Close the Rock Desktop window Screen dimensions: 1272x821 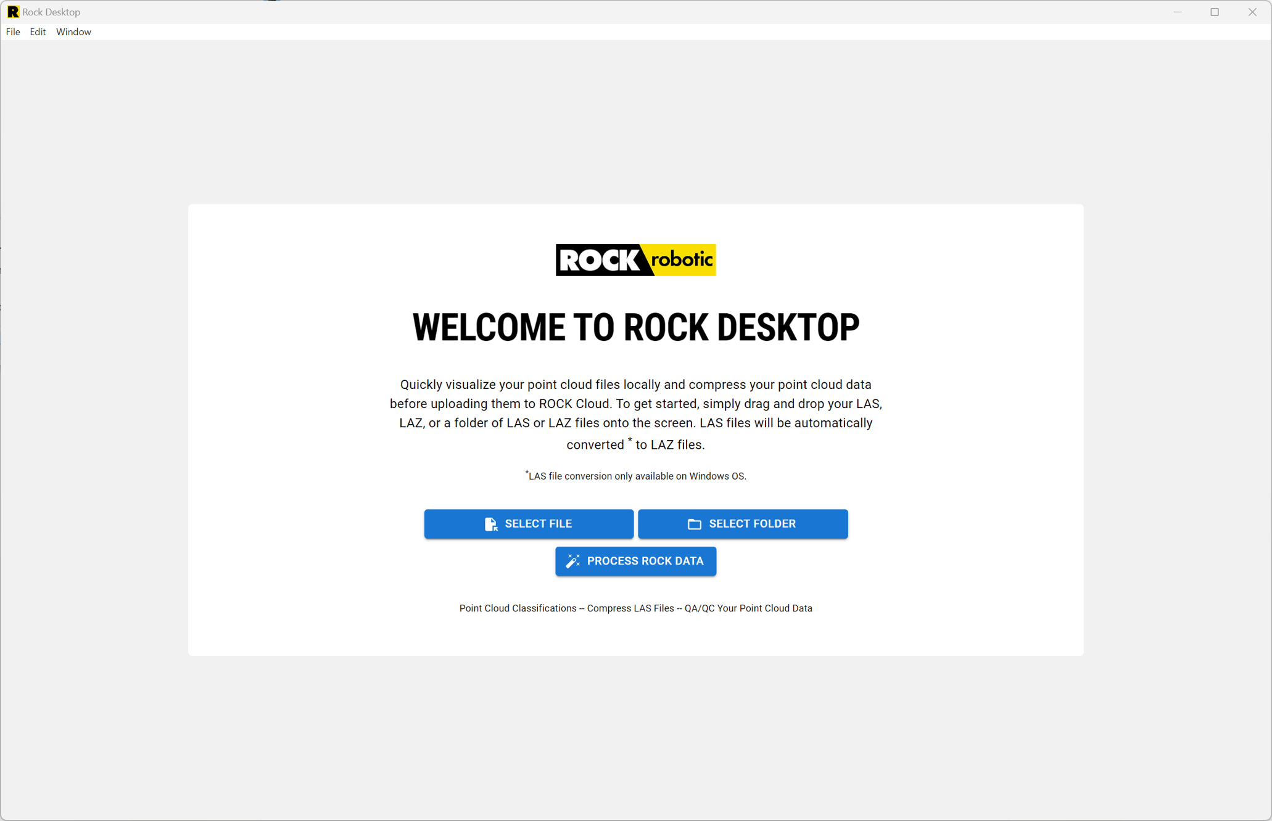click(1252, 12)
